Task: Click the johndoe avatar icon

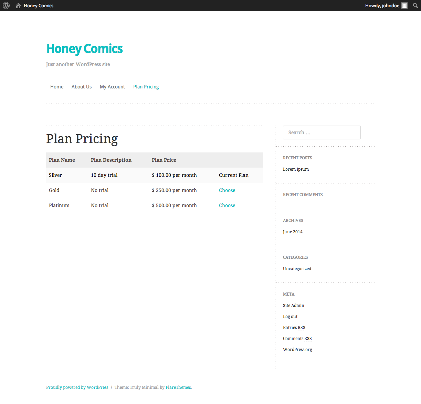Action: 404,6
